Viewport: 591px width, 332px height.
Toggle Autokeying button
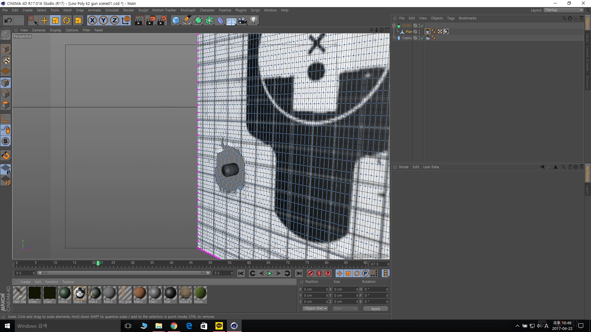(x=319, y=273)
